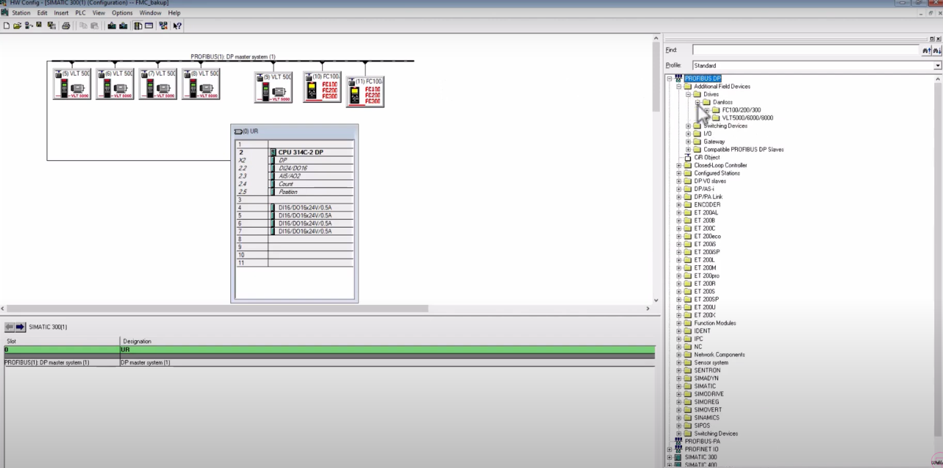
Task: Click the Download to Module icon
Action: [x=112, y=26]
